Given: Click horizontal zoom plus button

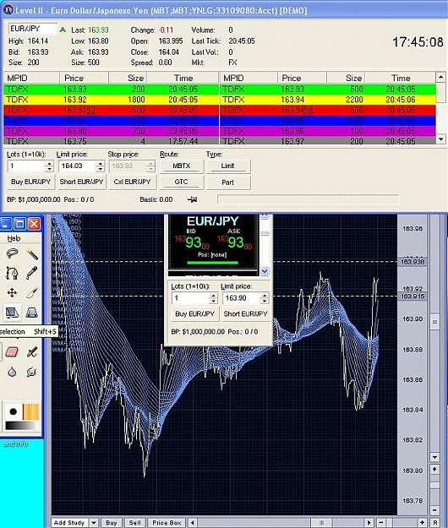Looking at the screenshot, I should (x=422, y=523).
